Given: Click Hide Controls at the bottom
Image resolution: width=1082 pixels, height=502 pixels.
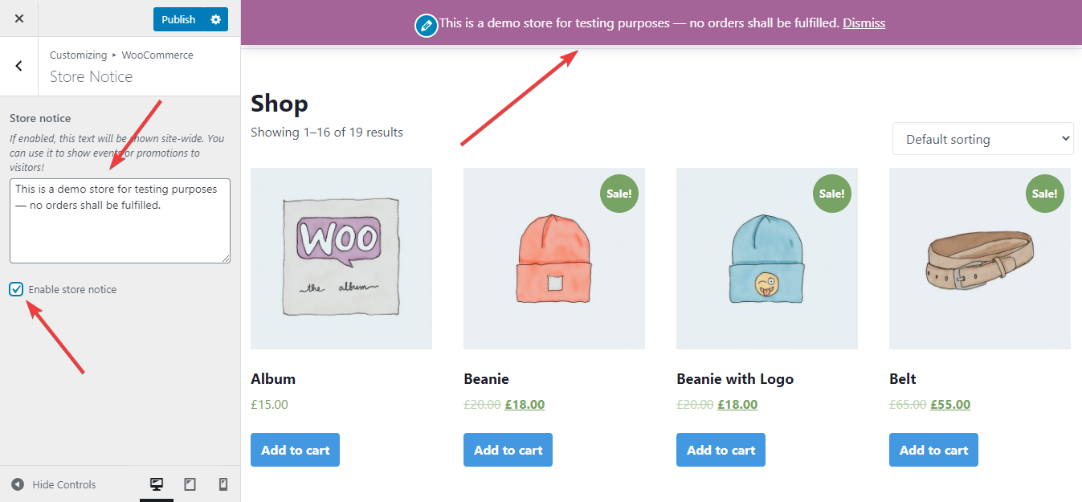Looking at the screenshot, I should click(63, 484).
